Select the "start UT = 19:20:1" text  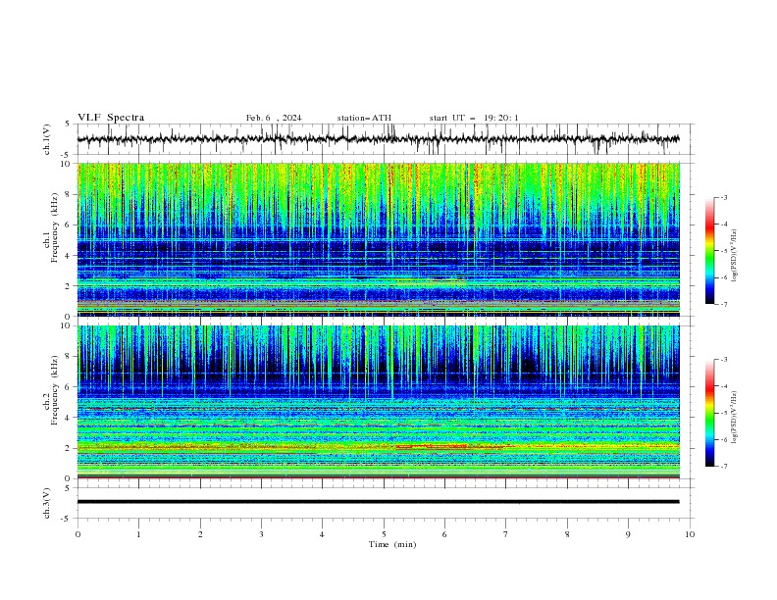[474, 118]
